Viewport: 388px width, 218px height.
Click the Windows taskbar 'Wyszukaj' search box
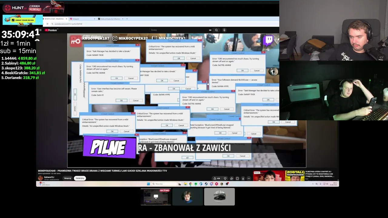pos(164,184)
